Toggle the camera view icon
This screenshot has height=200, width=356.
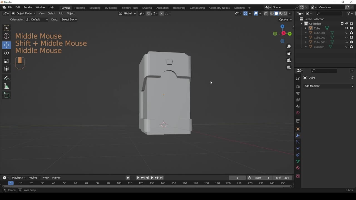pyautogui.click(x=289, y=60)
